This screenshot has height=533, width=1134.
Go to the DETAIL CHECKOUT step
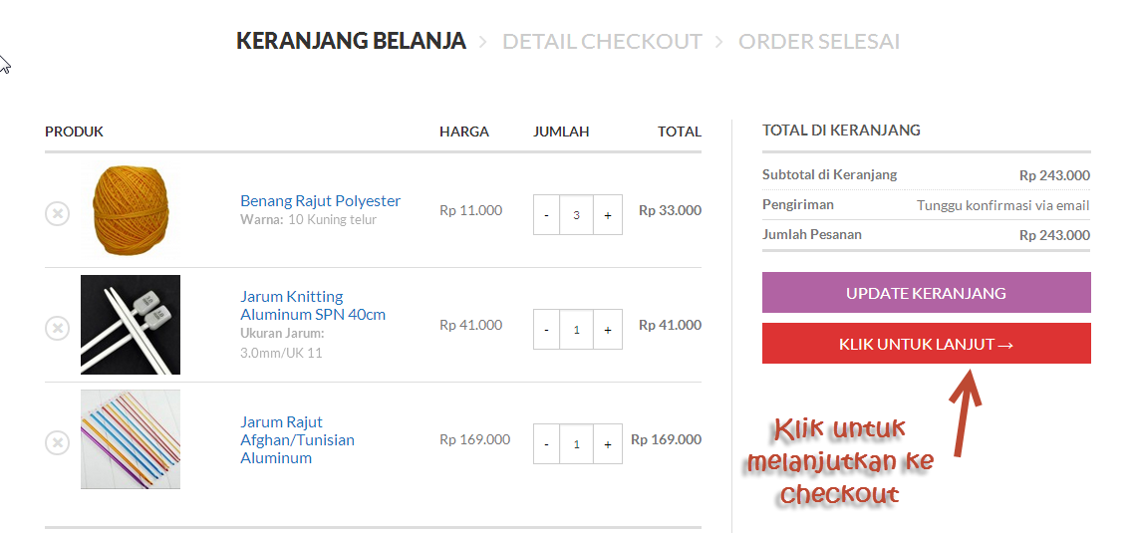click(x=603, y=41)
